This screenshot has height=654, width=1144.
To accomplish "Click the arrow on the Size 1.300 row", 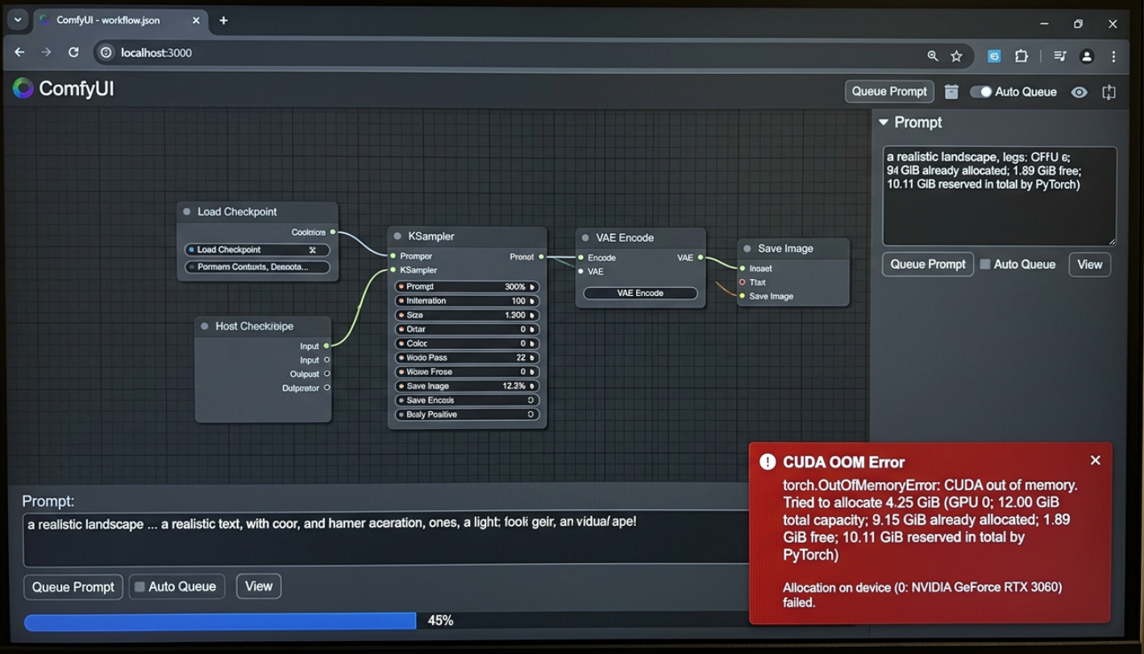I will click(533, 315).
